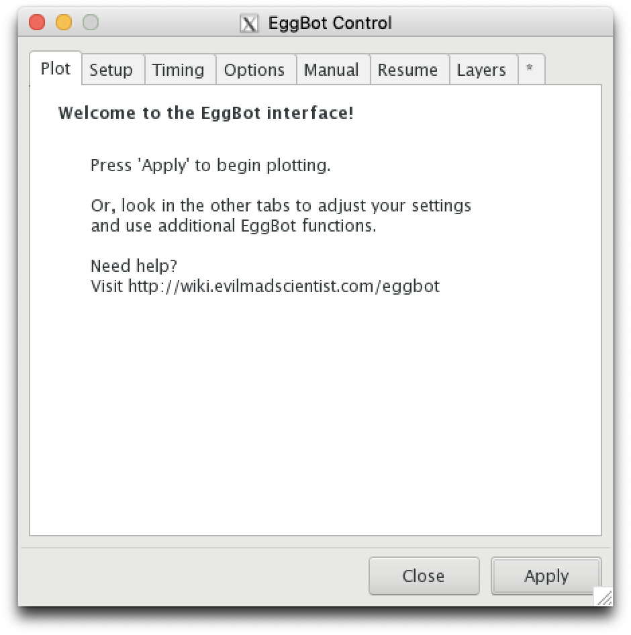This screenshot has height=635, width=631.
Task: Click the 'Need help?' text
Action: tap(134, 266)
